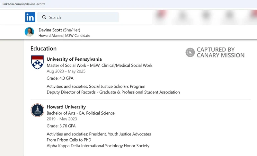Click 'Social Justice Scholars Program' activities line
This screenshot has height=156, width=257.
click(96, 86)
